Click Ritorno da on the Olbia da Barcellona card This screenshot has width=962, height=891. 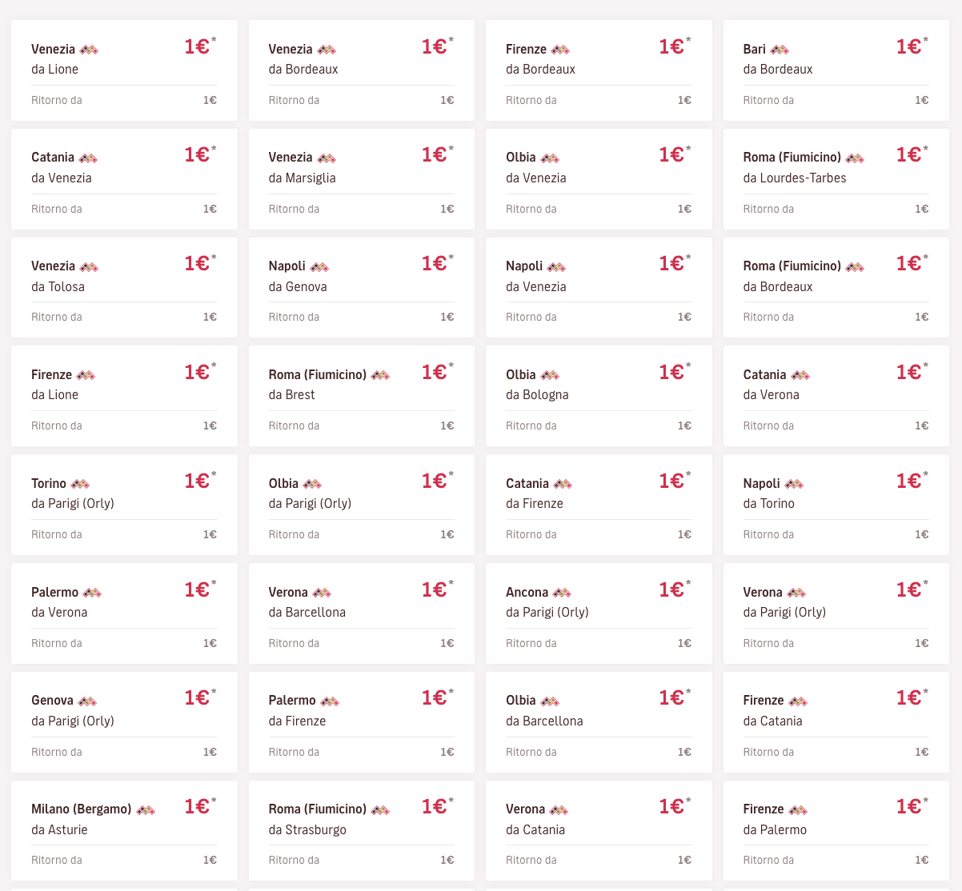coord(531,752)
